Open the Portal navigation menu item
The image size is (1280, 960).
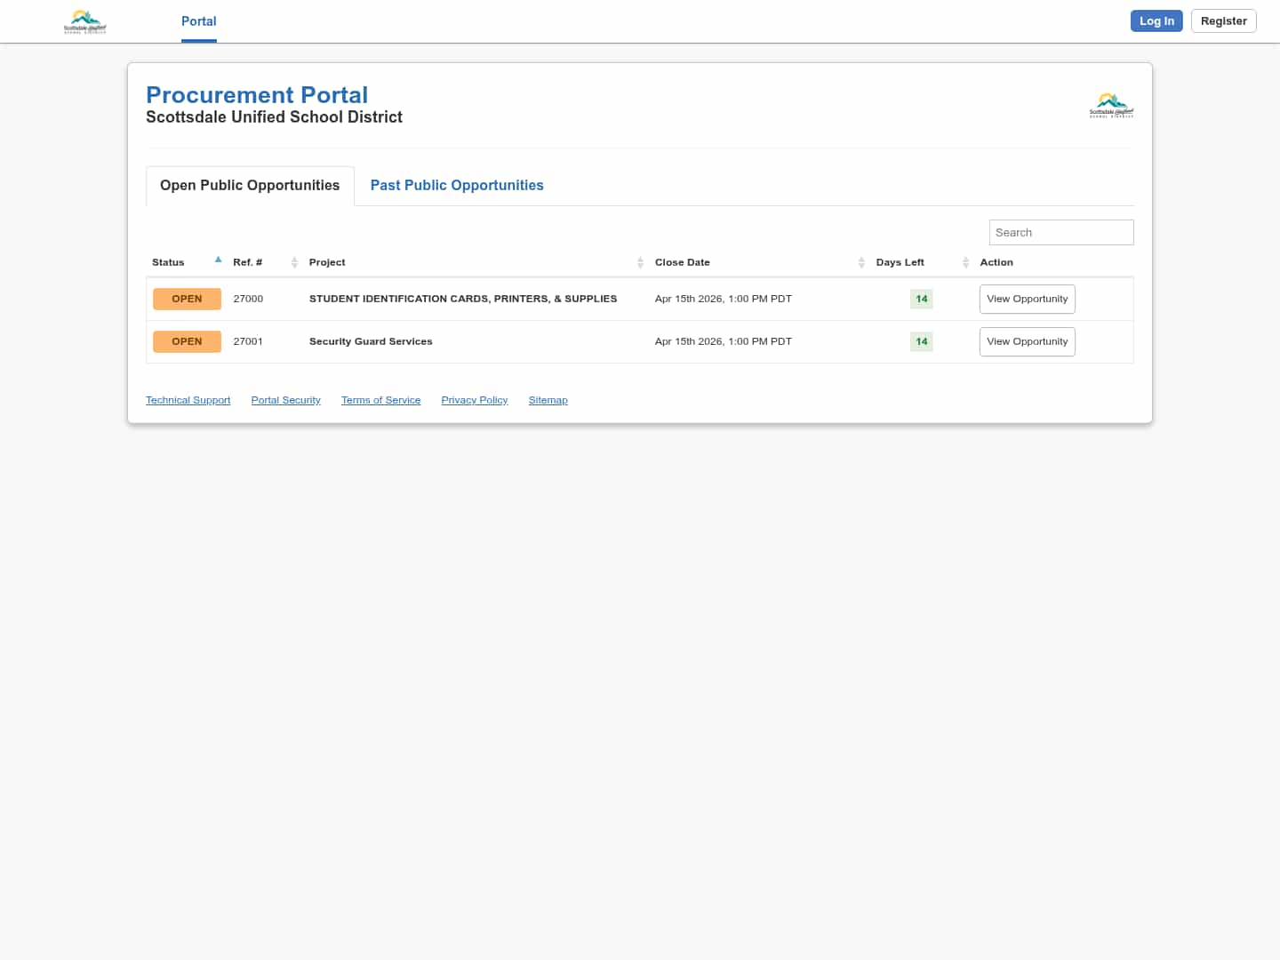pos(198,21)
